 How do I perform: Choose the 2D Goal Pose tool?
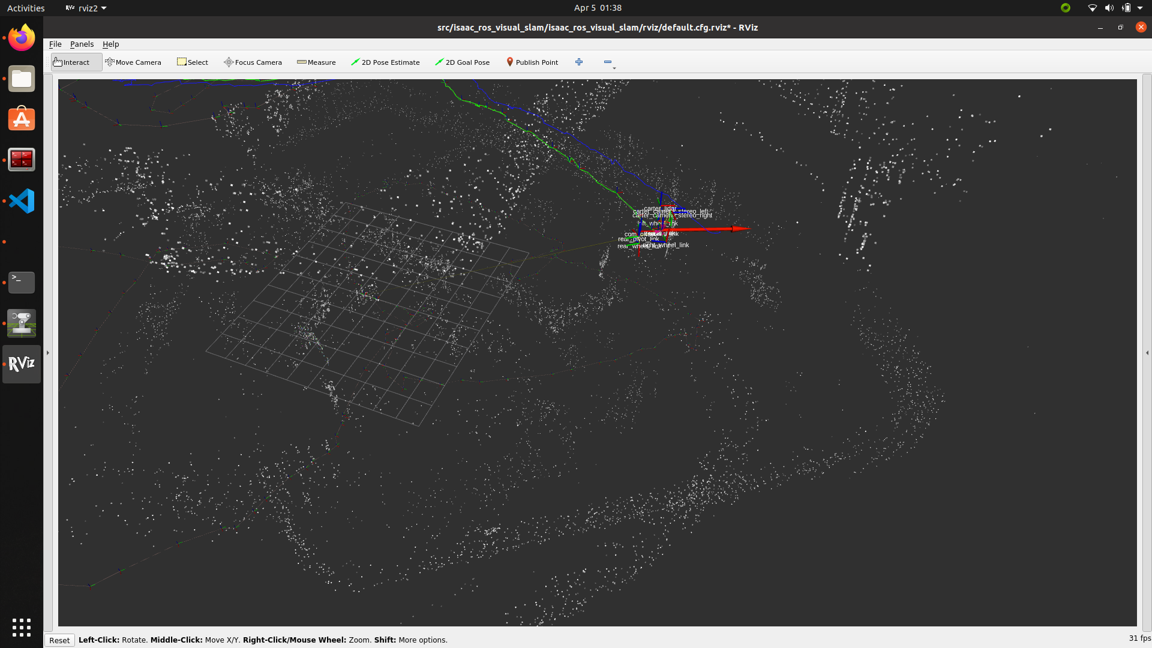tap(462, 62)
